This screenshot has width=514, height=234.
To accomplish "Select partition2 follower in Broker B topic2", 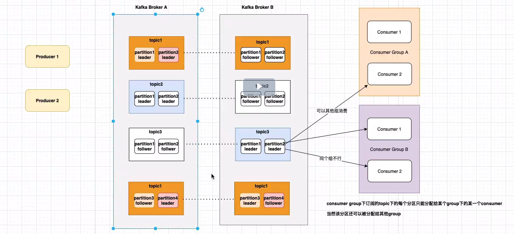I will point(275,99).
